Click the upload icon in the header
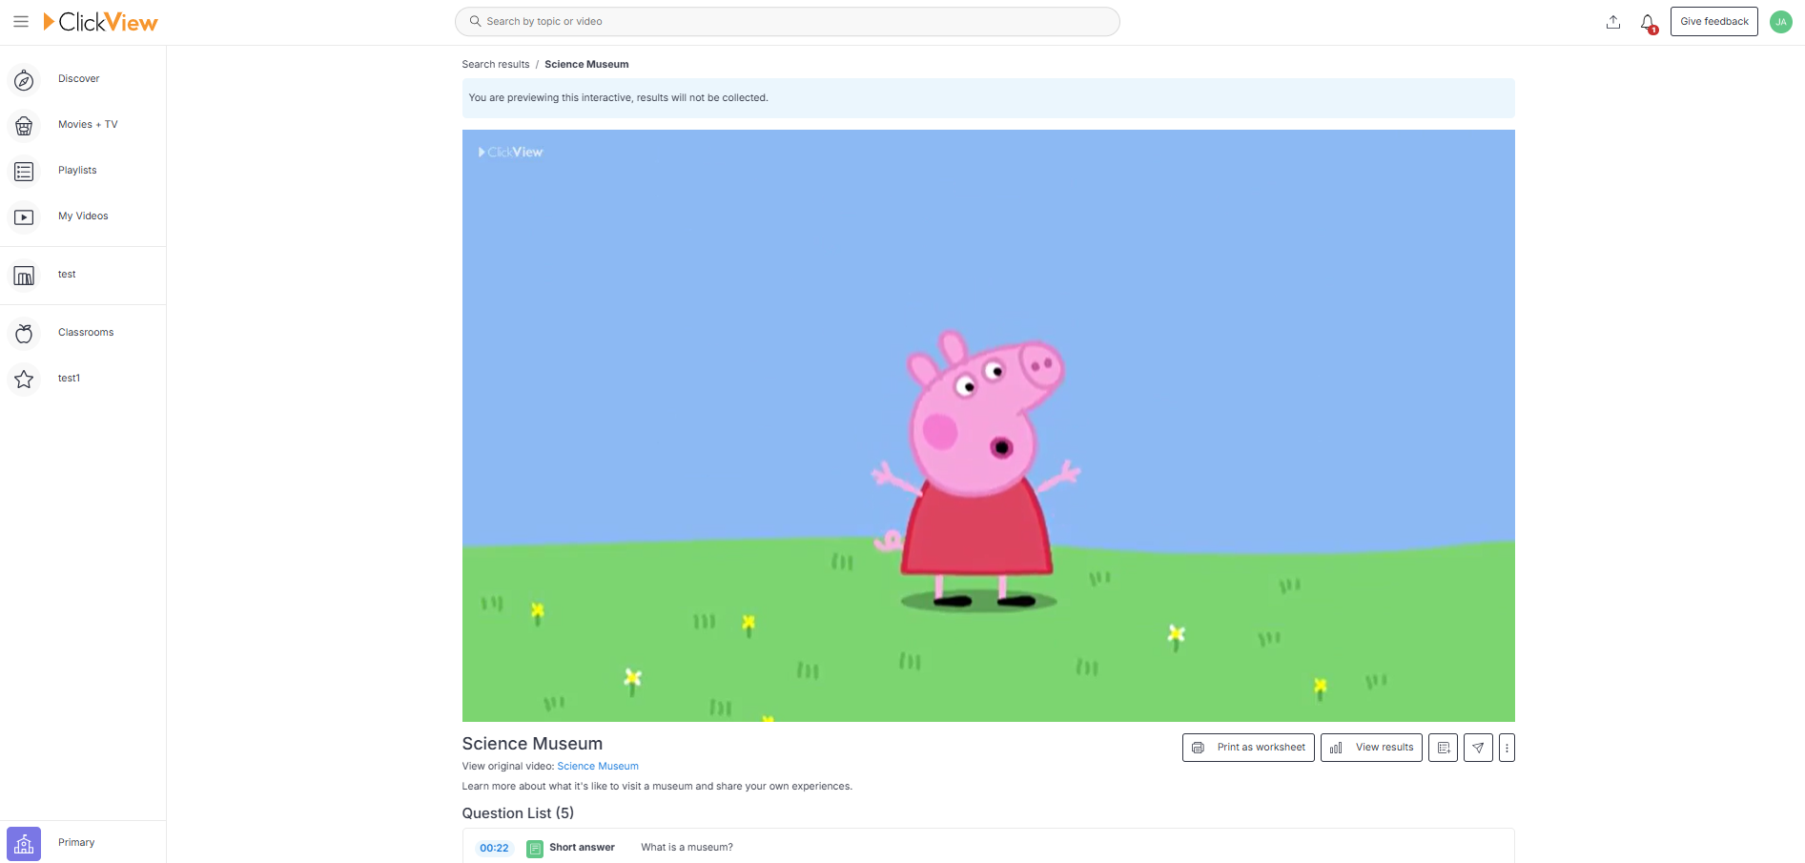Viewport: 1805px width, 863px height. pos(1612,22)
